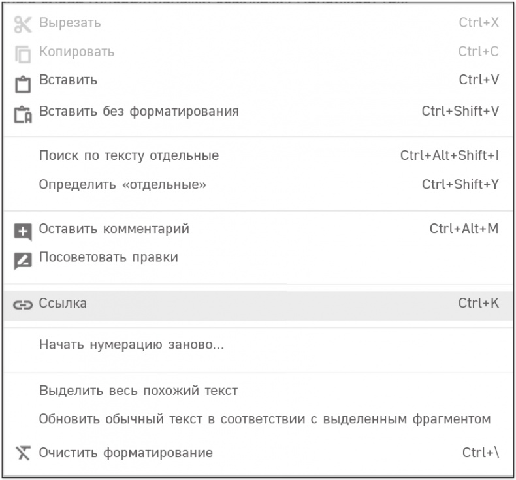Click the 'Очистить форматирование' label text
The image size is (516, 480).
point(126,453)
